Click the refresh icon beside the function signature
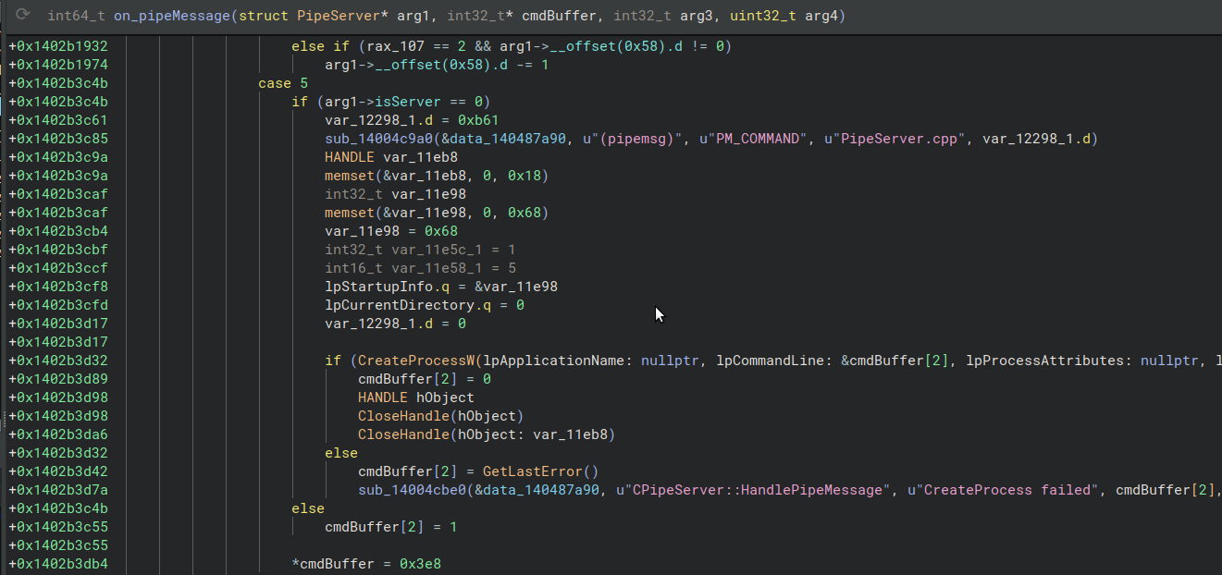1222x575 pixels. pyautogui.click(x=23, y=16)
